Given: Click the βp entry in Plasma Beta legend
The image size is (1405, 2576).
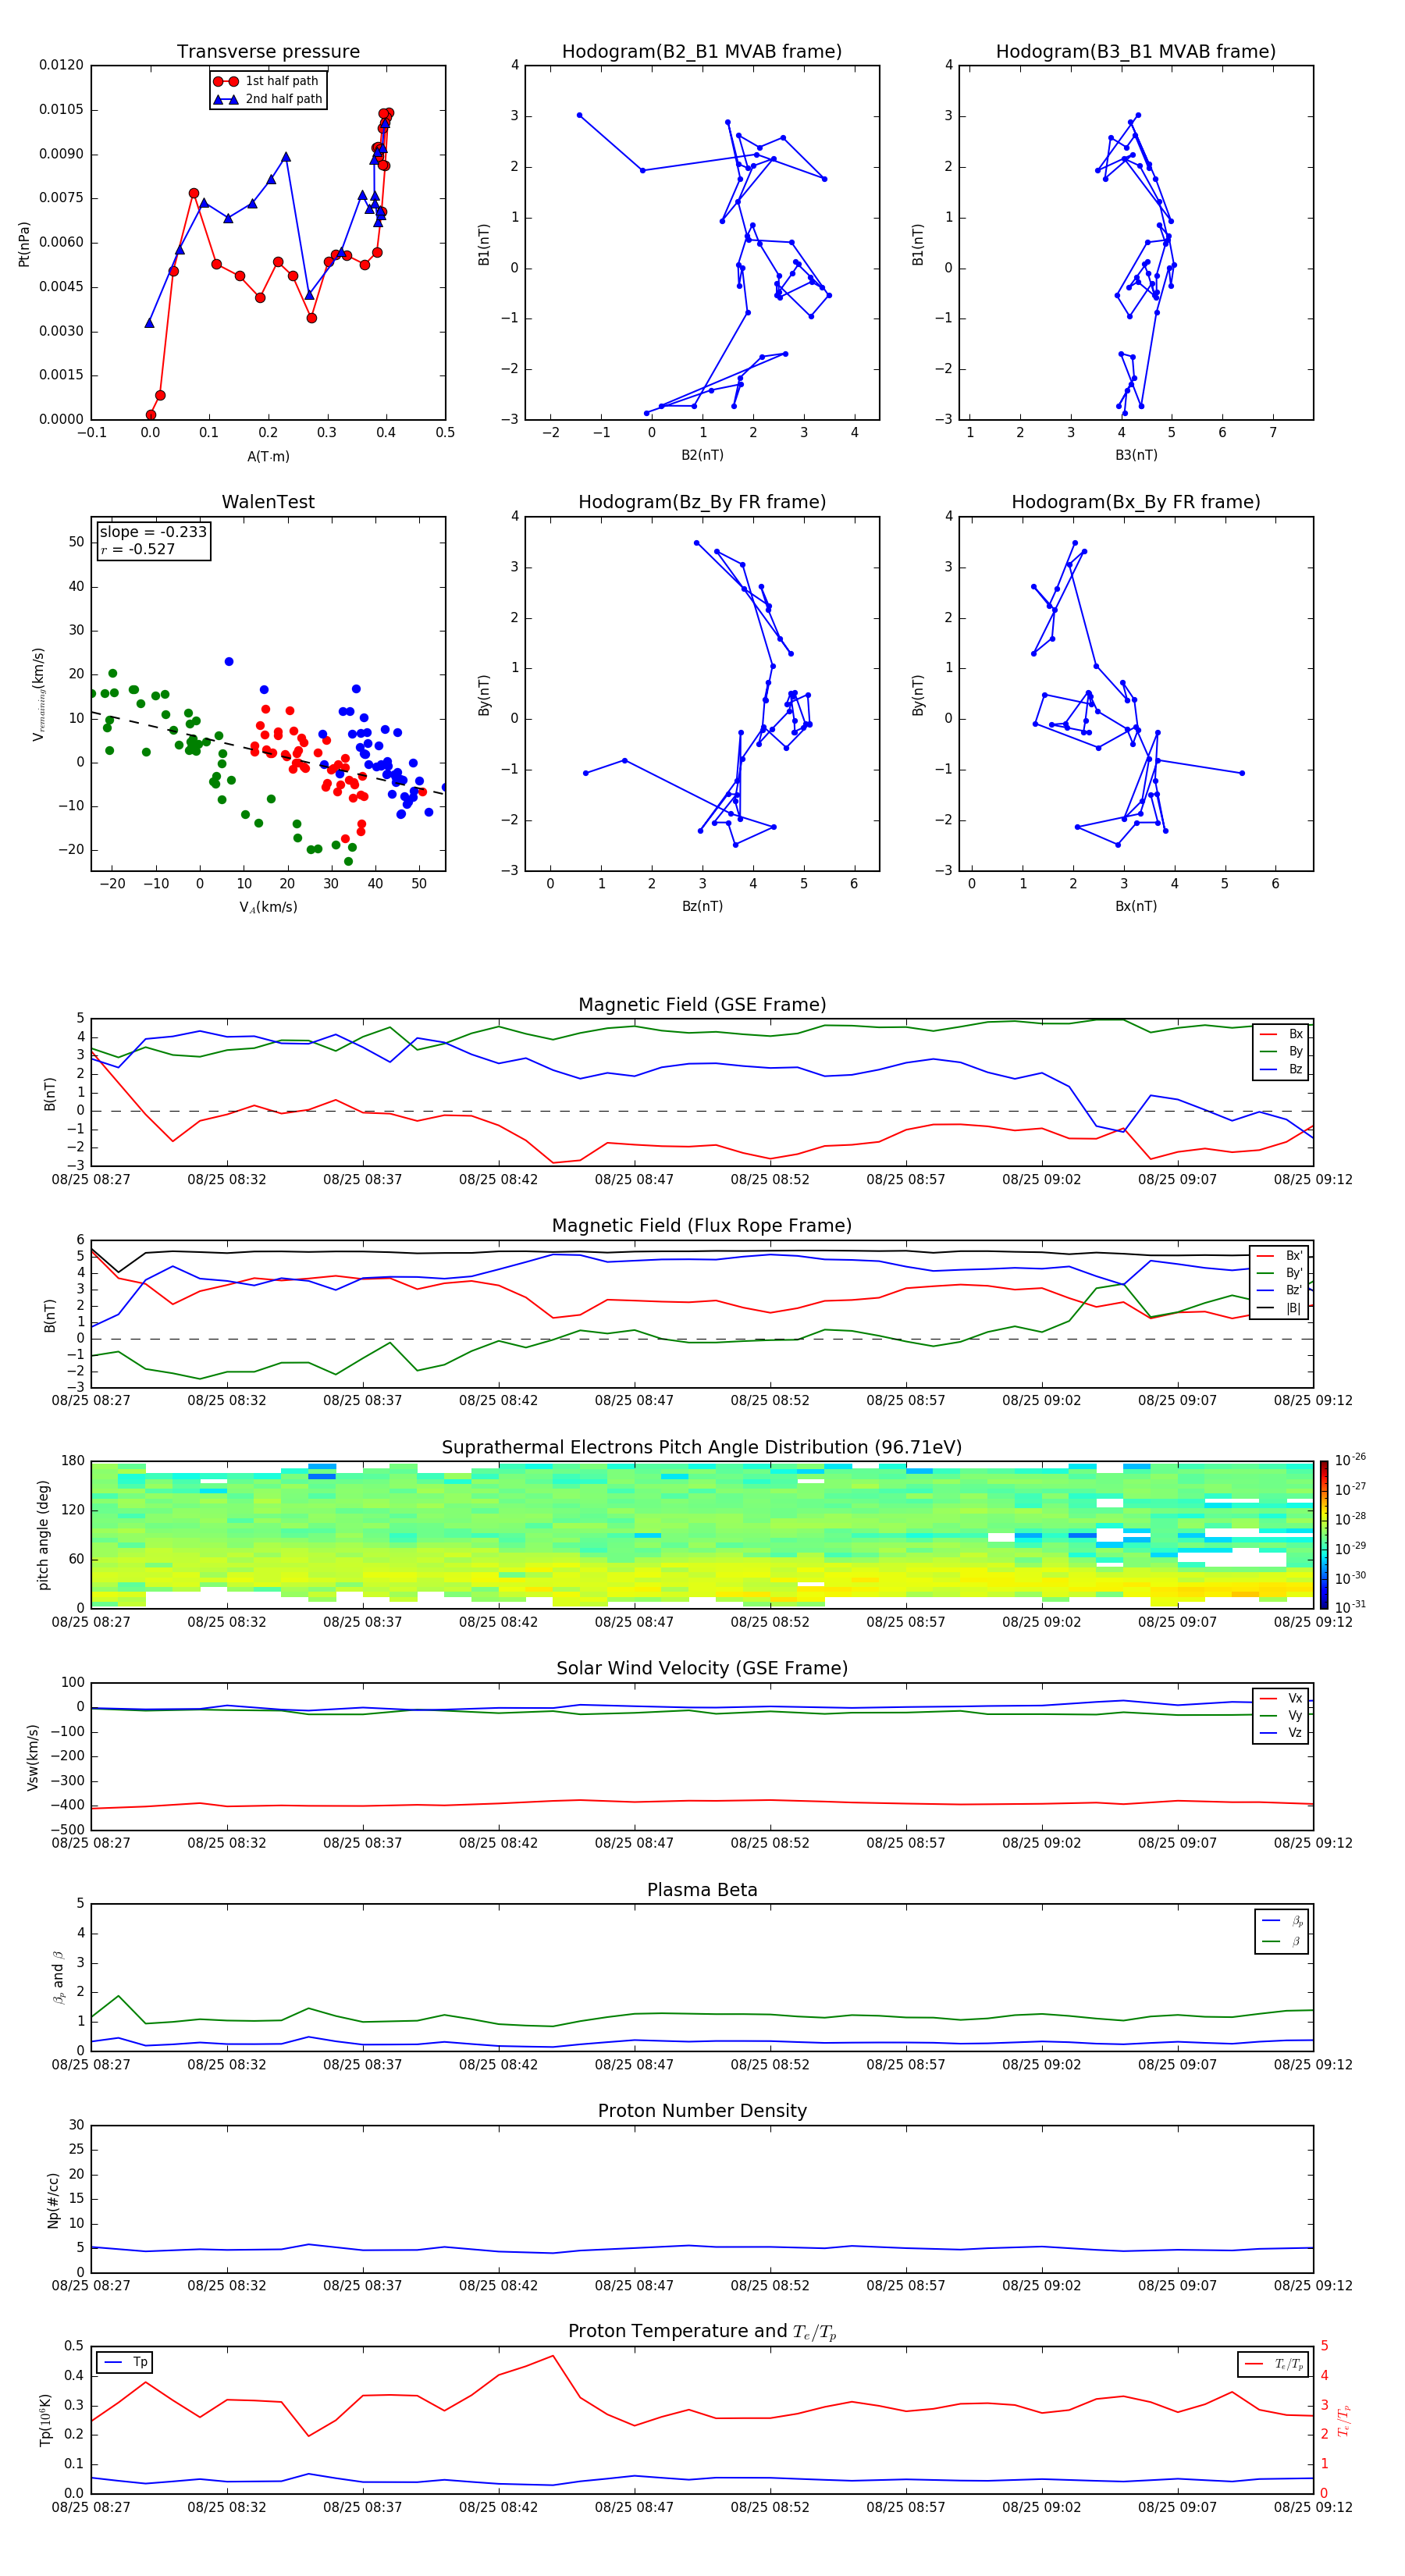Looking at the screenshot, I should [x=1283, y=1922].
